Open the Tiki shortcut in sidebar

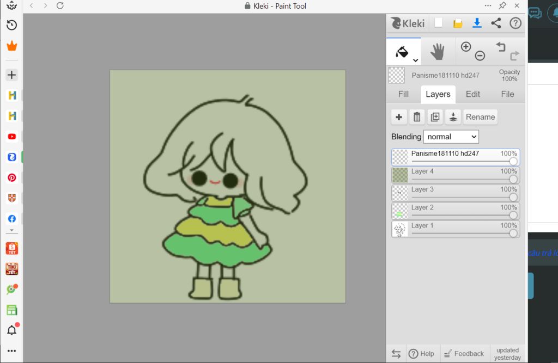point(12,269)
